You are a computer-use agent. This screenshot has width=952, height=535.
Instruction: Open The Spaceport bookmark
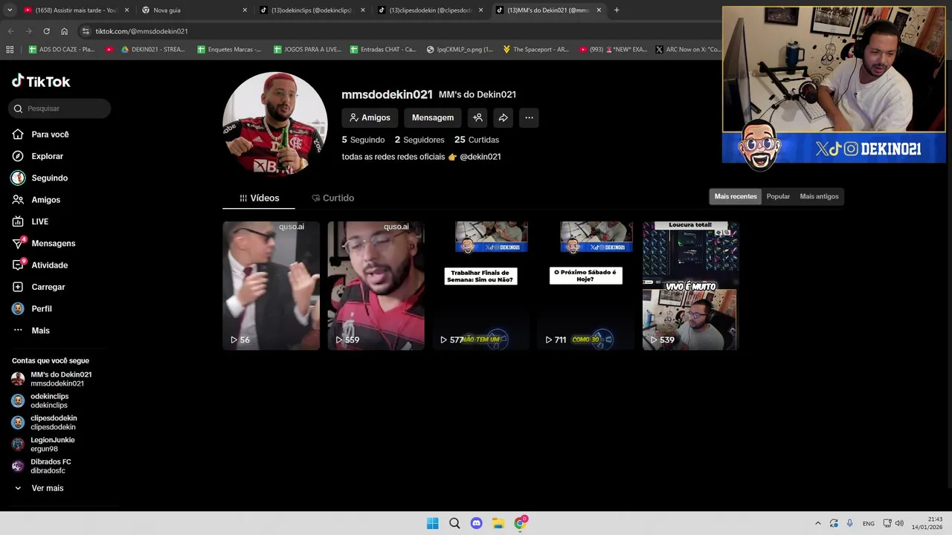pyautogui.click(x=535, y=50)
